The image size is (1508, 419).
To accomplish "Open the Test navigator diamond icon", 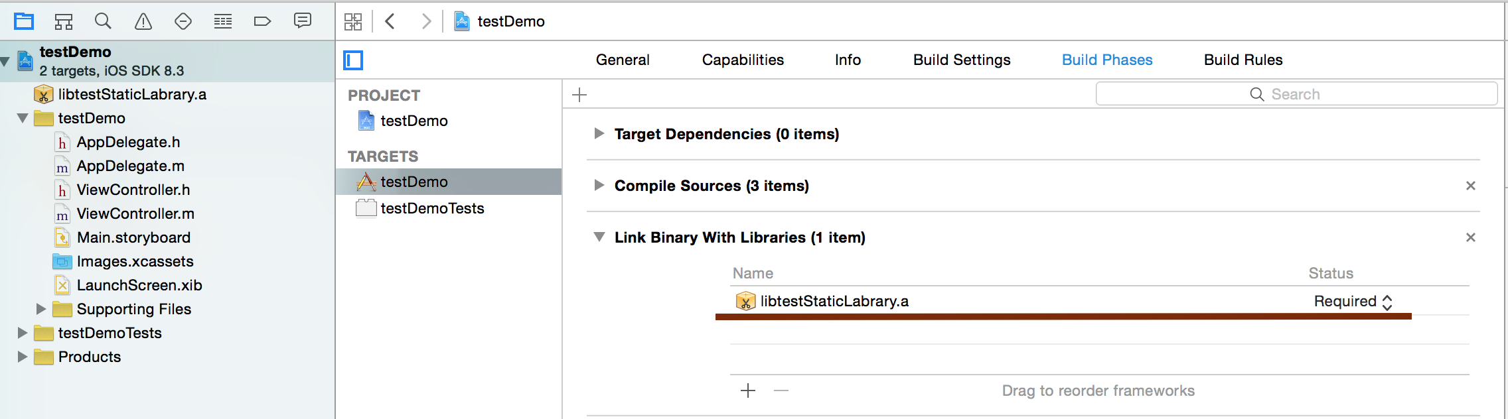I will click(x=183, y=21).
